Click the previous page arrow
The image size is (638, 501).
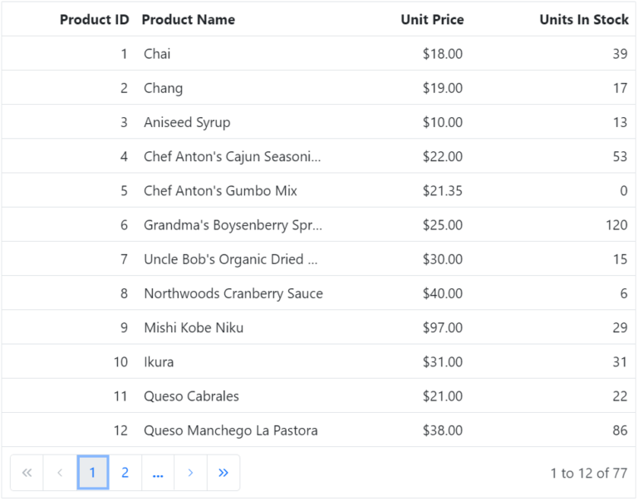(x=60, y=473)
